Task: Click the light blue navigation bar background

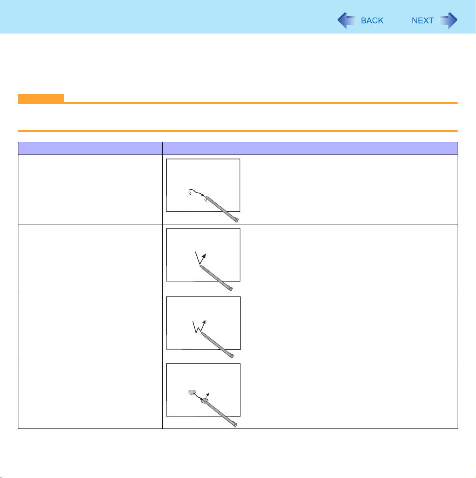Action: 168,17
